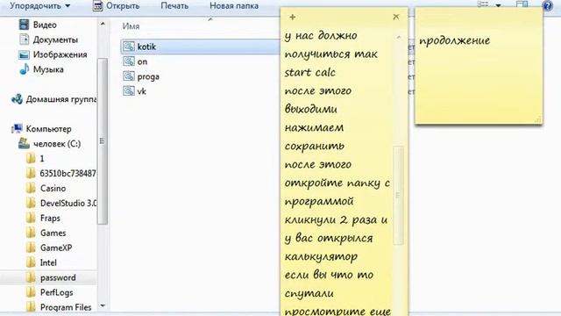Click navigation pane scrollbar thumb
The width and height of the screenshot is (561, 316).
[103, 140]
